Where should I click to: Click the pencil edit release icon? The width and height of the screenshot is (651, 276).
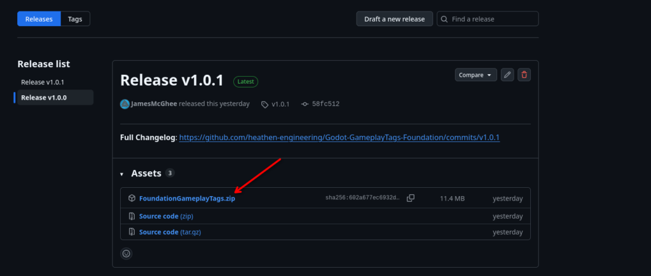click(507, 75)
